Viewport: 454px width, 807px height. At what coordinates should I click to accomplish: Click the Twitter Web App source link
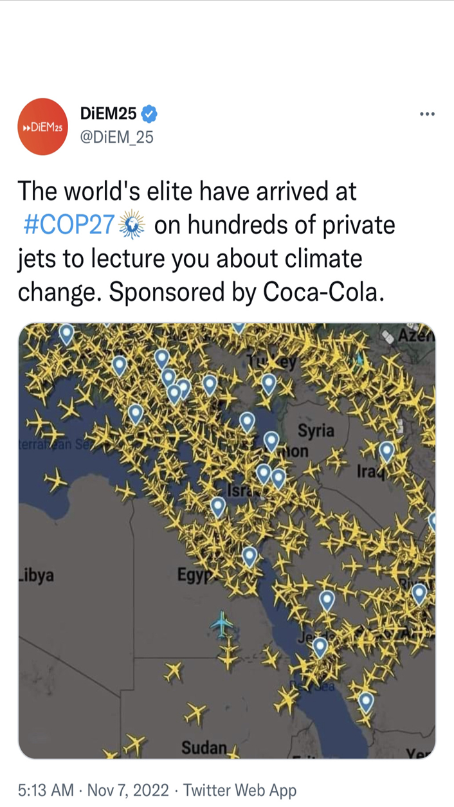pos(240,790)
